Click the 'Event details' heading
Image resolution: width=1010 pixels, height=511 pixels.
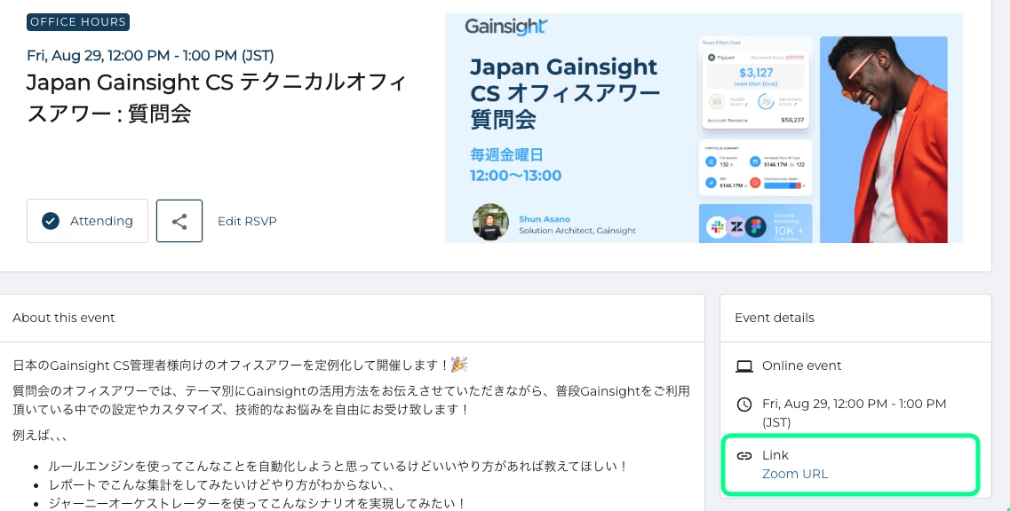point(775,318)
